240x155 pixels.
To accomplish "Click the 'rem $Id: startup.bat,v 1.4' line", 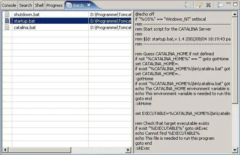I will click(x=183, y=39).
